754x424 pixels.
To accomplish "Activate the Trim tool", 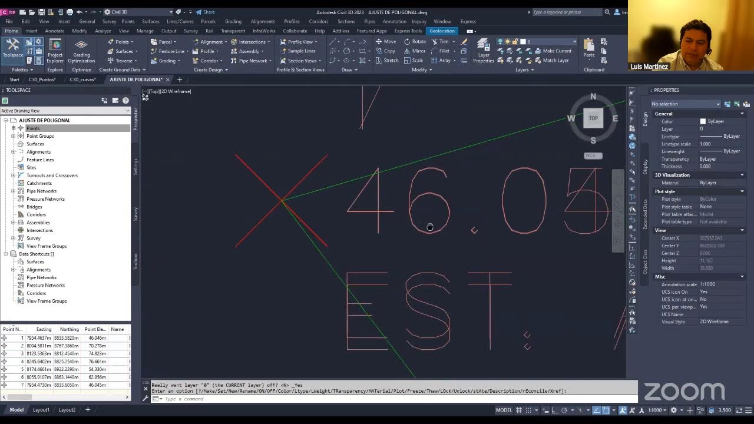I will 440,42.
